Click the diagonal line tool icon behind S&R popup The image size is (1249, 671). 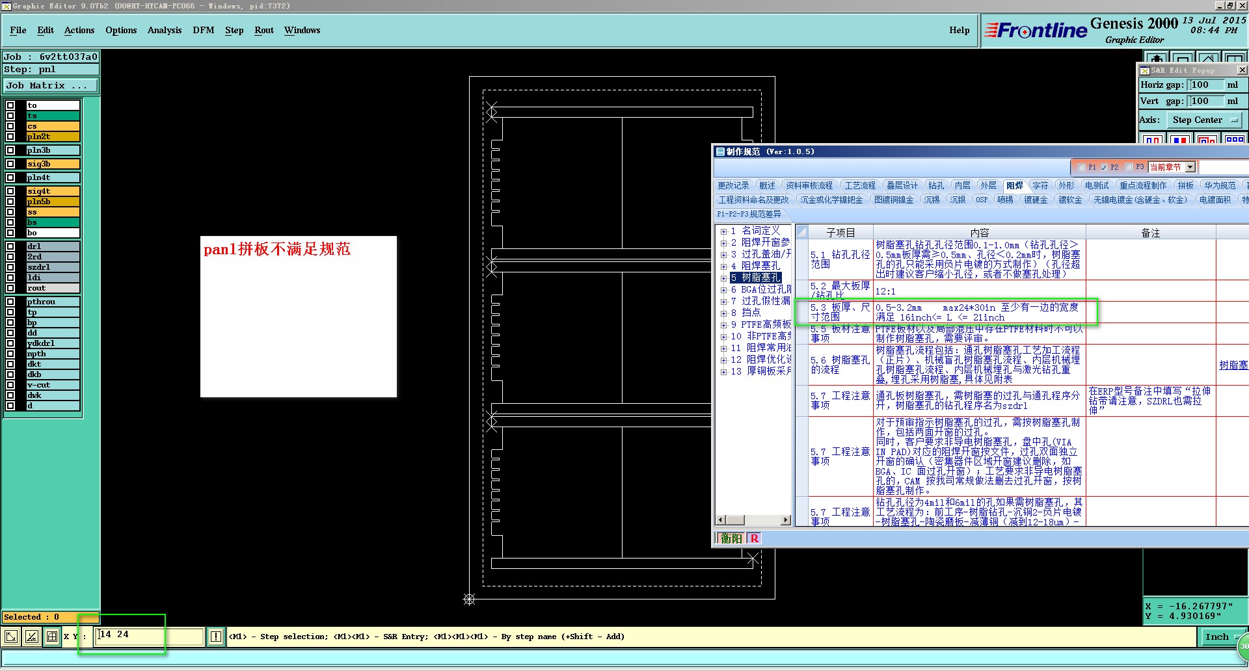(1209, 58)
